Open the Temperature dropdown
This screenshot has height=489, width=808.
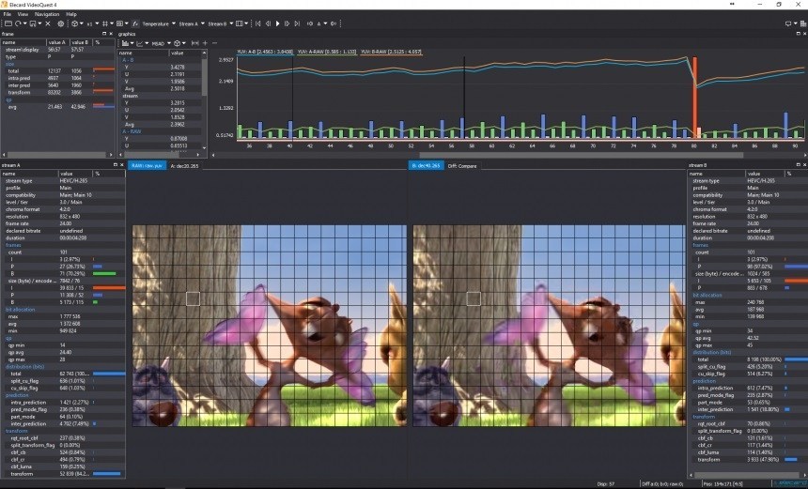pyautogui.click(x=159, y=23)
